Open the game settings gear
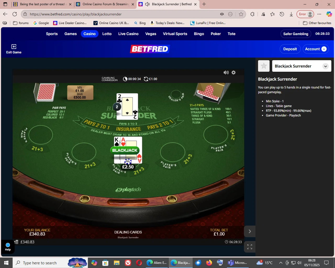The height and width of the screenshot is (268, 335). coord(233,72)
